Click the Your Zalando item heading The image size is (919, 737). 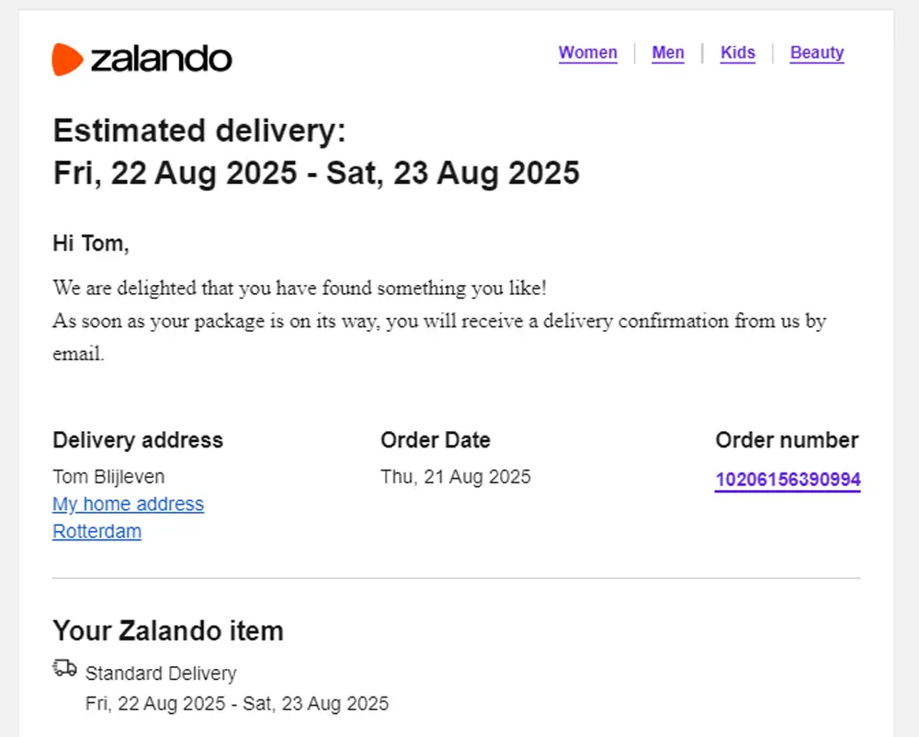click(x=168, y=631)
